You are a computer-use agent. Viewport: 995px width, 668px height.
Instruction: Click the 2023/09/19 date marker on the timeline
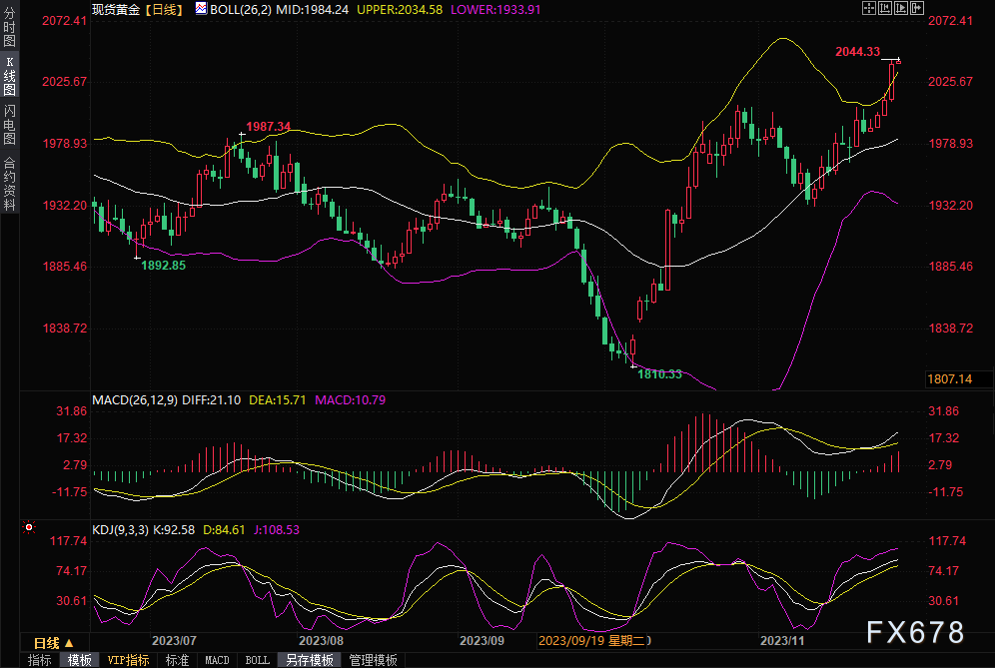[592, 641]
